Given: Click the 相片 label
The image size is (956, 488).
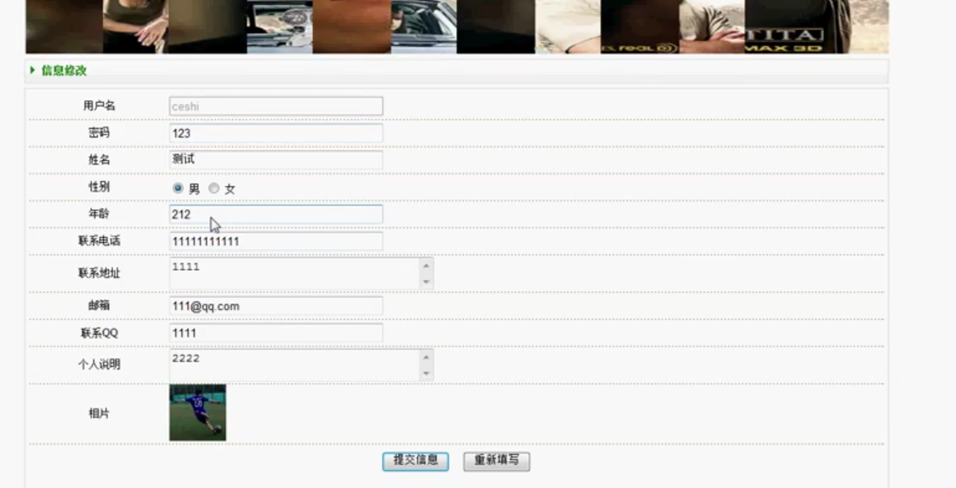Looking at the screenshot, I should click(x=99, y=414).
